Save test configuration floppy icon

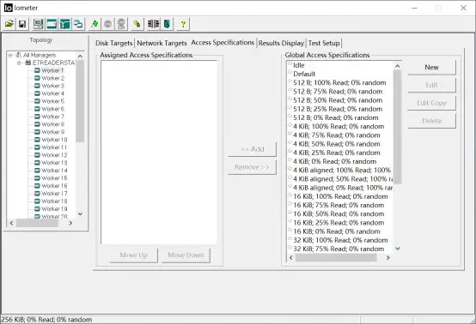22,24
